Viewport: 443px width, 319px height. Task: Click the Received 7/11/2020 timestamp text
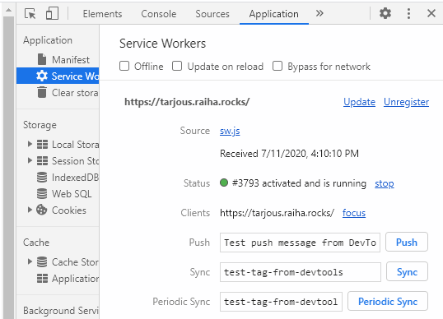(289, 154)
